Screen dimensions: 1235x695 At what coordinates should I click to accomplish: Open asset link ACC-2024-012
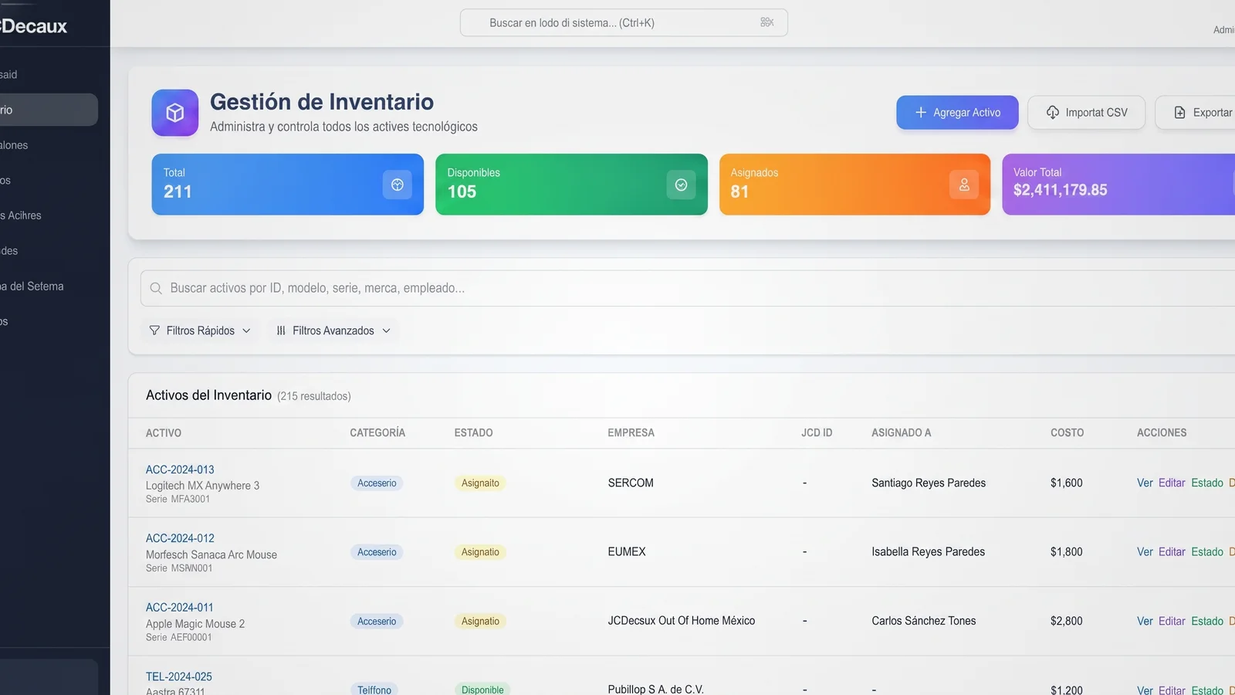pos(180,538)
